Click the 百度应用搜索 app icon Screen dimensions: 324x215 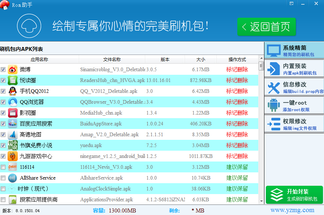click(13, 124)
